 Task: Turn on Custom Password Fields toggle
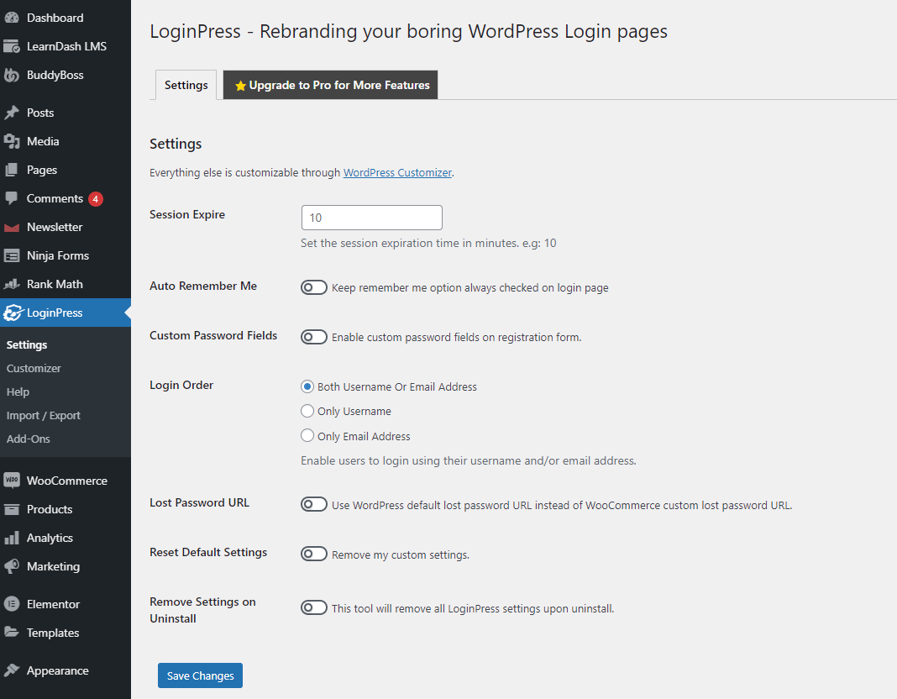coord(314,337)
